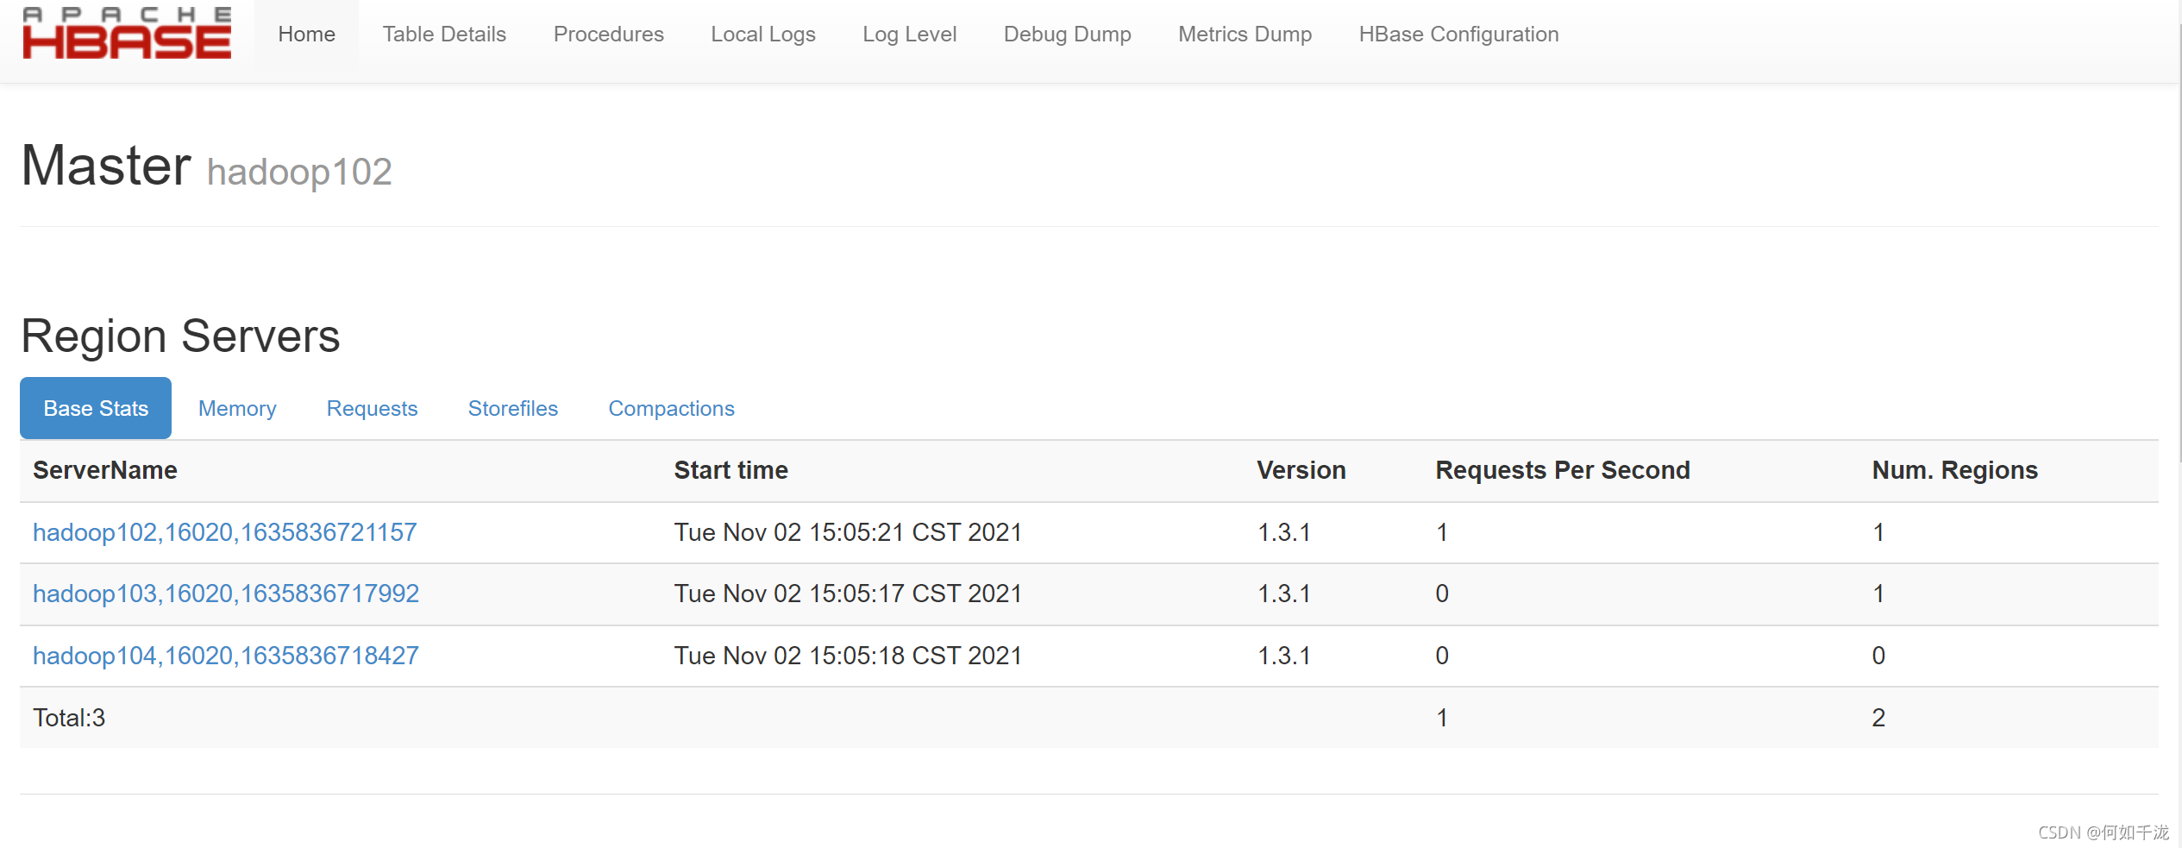
Task: Click version 1.3.1 in hadoop103 row
Action: [x=1283, y=594]
